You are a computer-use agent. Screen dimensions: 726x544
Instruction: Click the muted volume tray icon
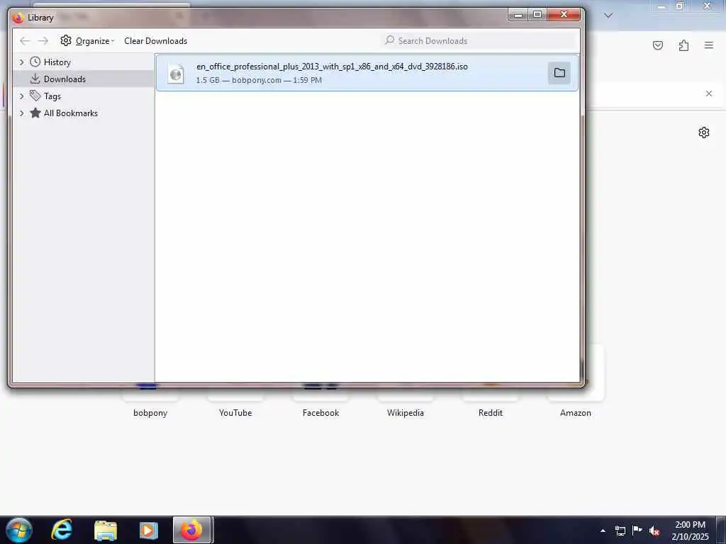654,531
